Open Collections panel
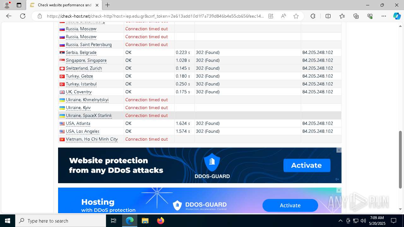Viewport: 404px width, 227px height. coord(356,16)
